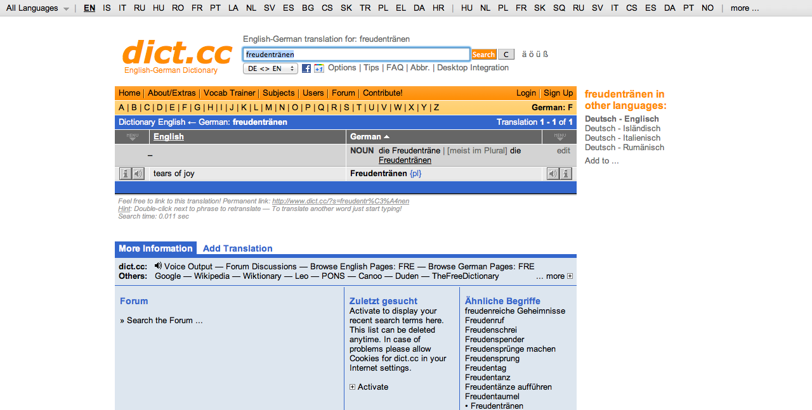Open info for 'tears of joy' English entry
Image resolution: width=812 pixels, height=410 pixels.
126,174
